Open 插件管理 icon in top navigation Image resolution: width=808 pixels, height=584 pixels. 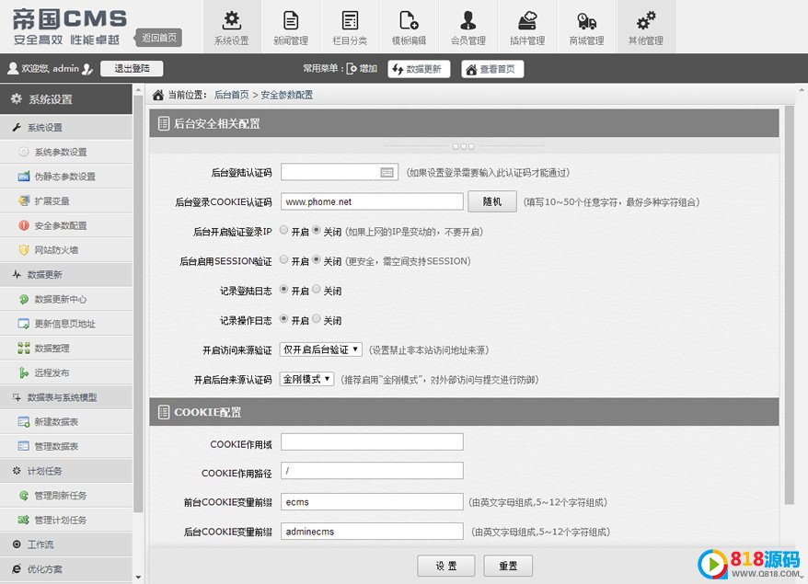pyautogui.click(x=527, y=21)
